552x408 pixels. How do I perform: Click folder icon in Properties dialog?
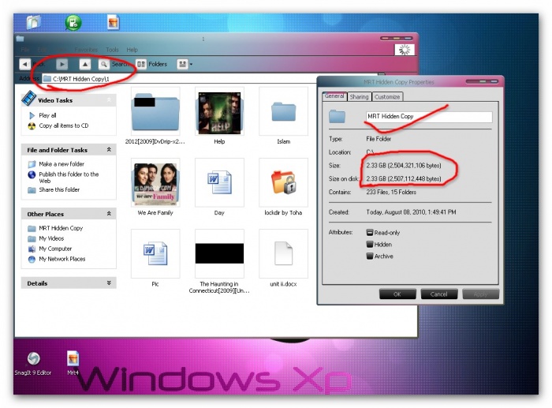(337, 116)
